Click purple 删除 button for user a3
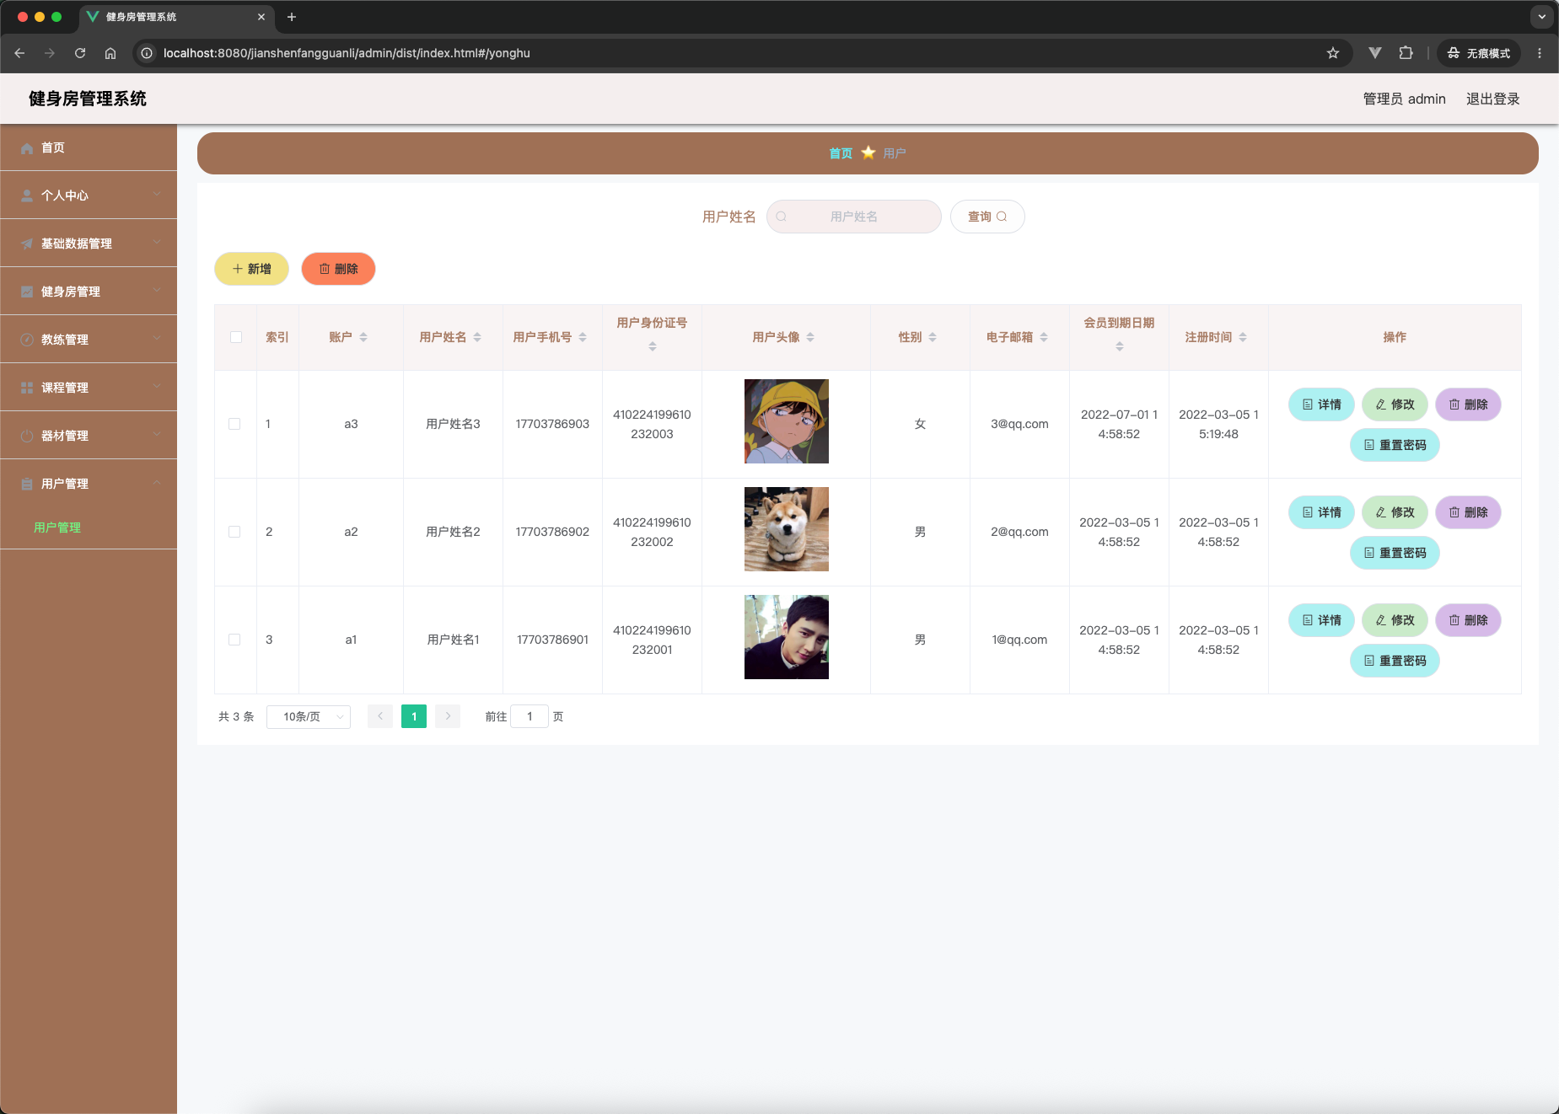The height and width of the screenshot is (1114, 1559). click(1468, 404)
